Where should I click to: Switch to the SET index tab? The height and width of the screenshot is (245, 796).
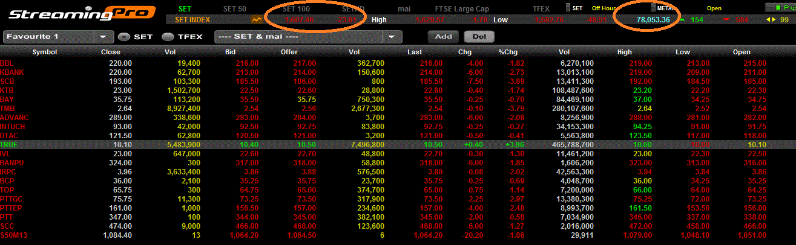(185, 8)
